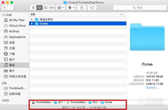Click the edit tags toolbar button

pos(92,8)
